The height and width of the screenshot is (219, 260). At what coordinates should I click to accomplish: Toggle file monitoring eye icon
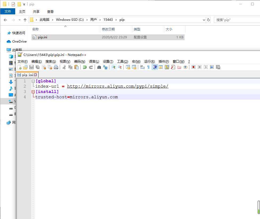(185, 67)
